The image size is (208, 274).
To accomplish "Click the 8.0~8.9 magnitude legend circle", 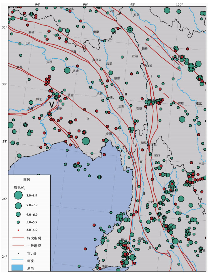I will coord(18,195).
